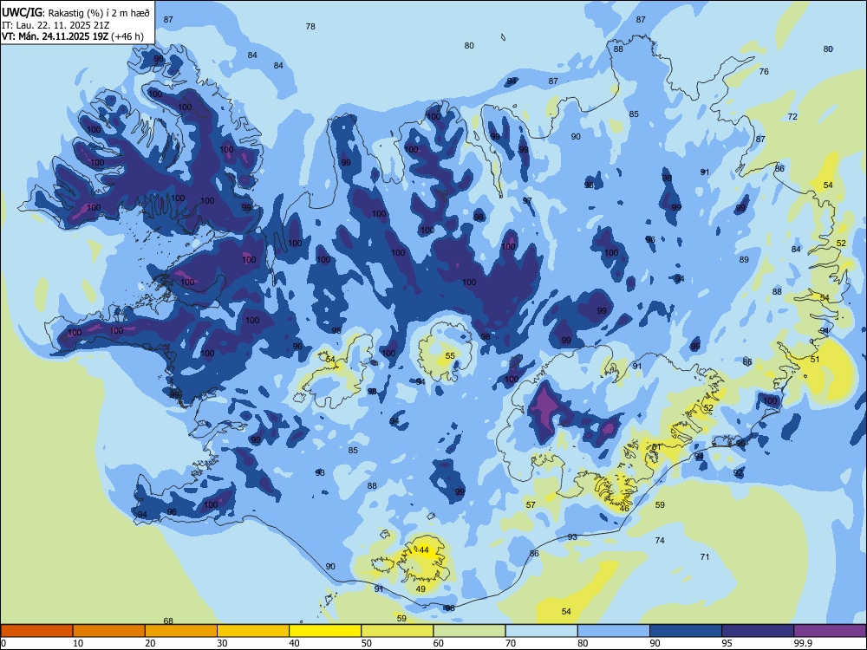Screen dimensions: 867x650
Task: Select the navy 95–99.9 legend swatch
Action: [x=758, y=631]
